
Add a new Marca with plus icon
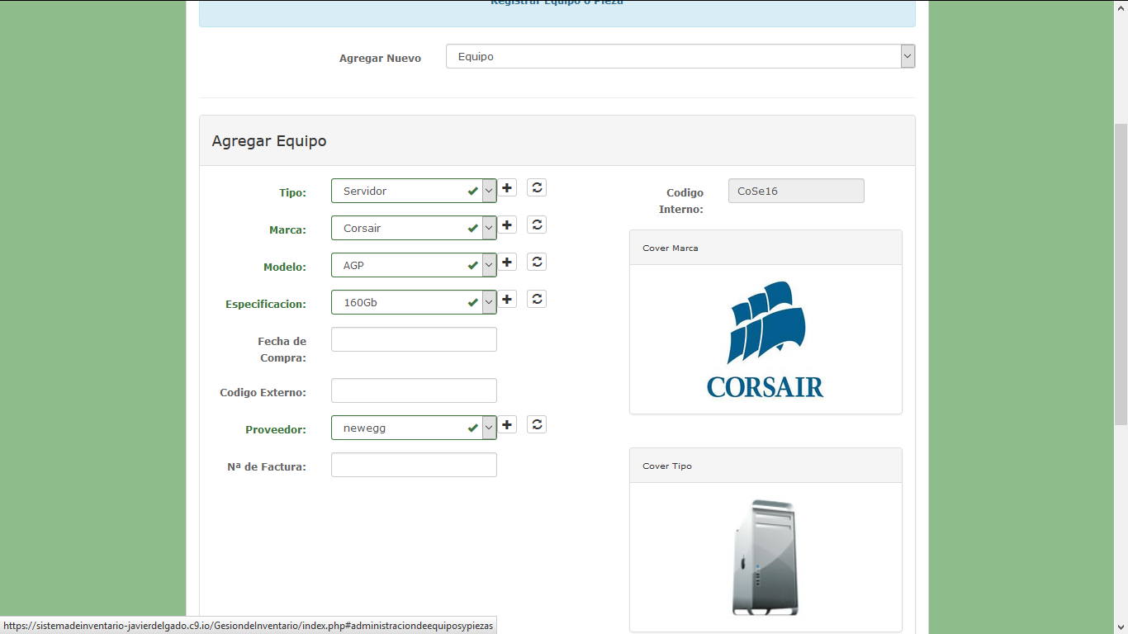tap(507, 225)
